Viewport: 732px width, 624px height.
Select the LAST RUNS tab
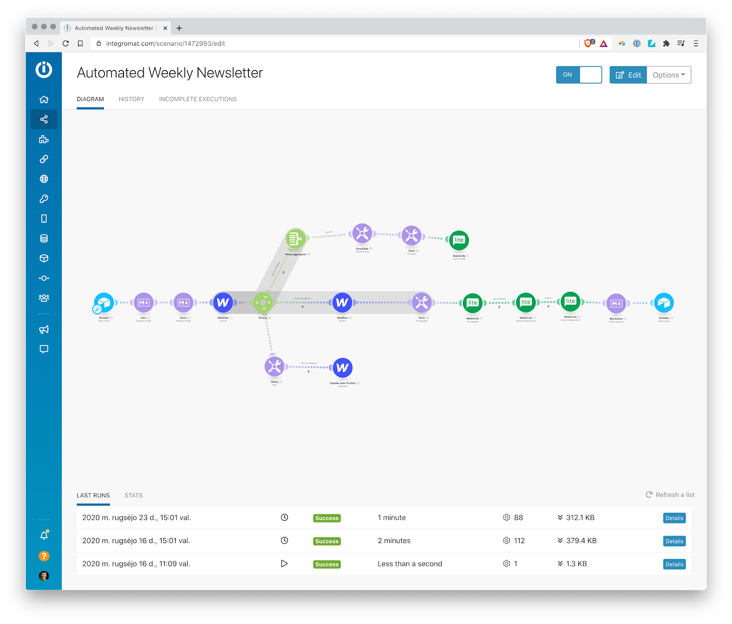click(x=93, y=495)
